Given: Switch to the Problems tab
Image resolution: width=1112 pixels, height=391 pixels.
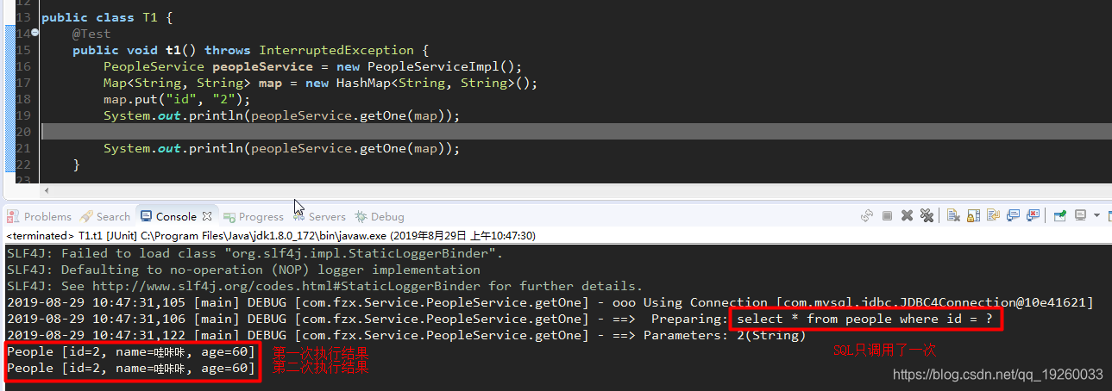Looking at the screenshot, I should pyautogui.click(x=40, y=216).
